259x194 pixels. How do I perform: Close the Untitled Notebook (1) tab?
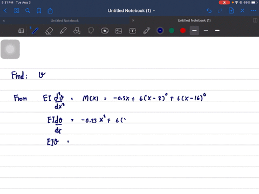[133, 20]
